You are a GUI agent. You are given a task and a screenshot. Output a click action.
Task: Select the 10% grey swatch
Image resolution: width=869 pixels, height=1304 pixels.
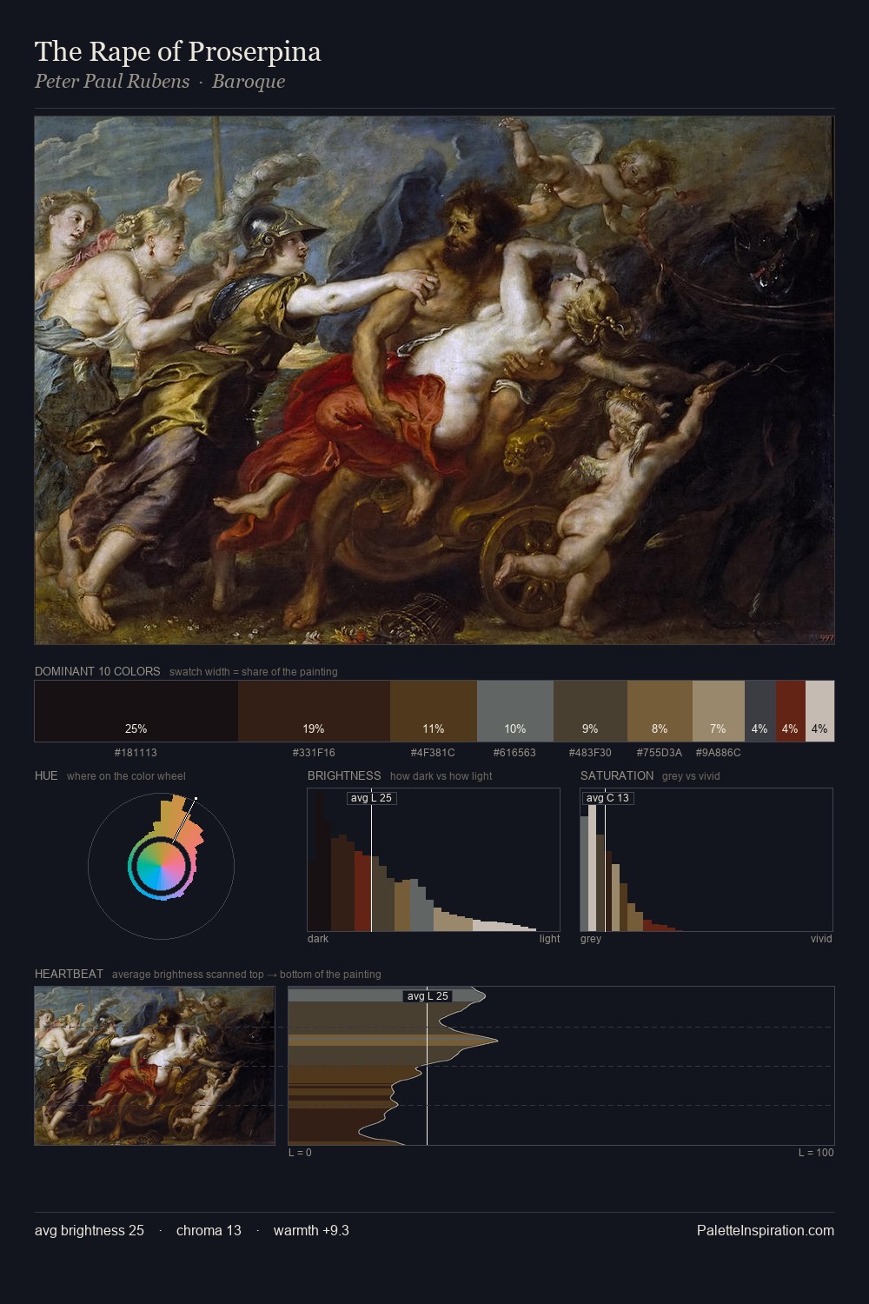coord(515,711)
